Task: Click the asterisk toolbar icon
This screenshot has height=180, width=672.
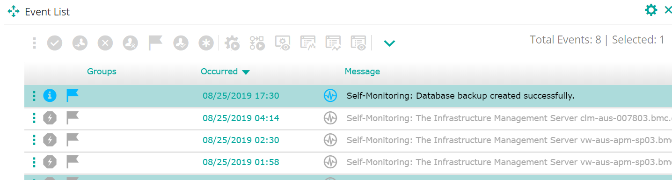Action: click(205, 43)
